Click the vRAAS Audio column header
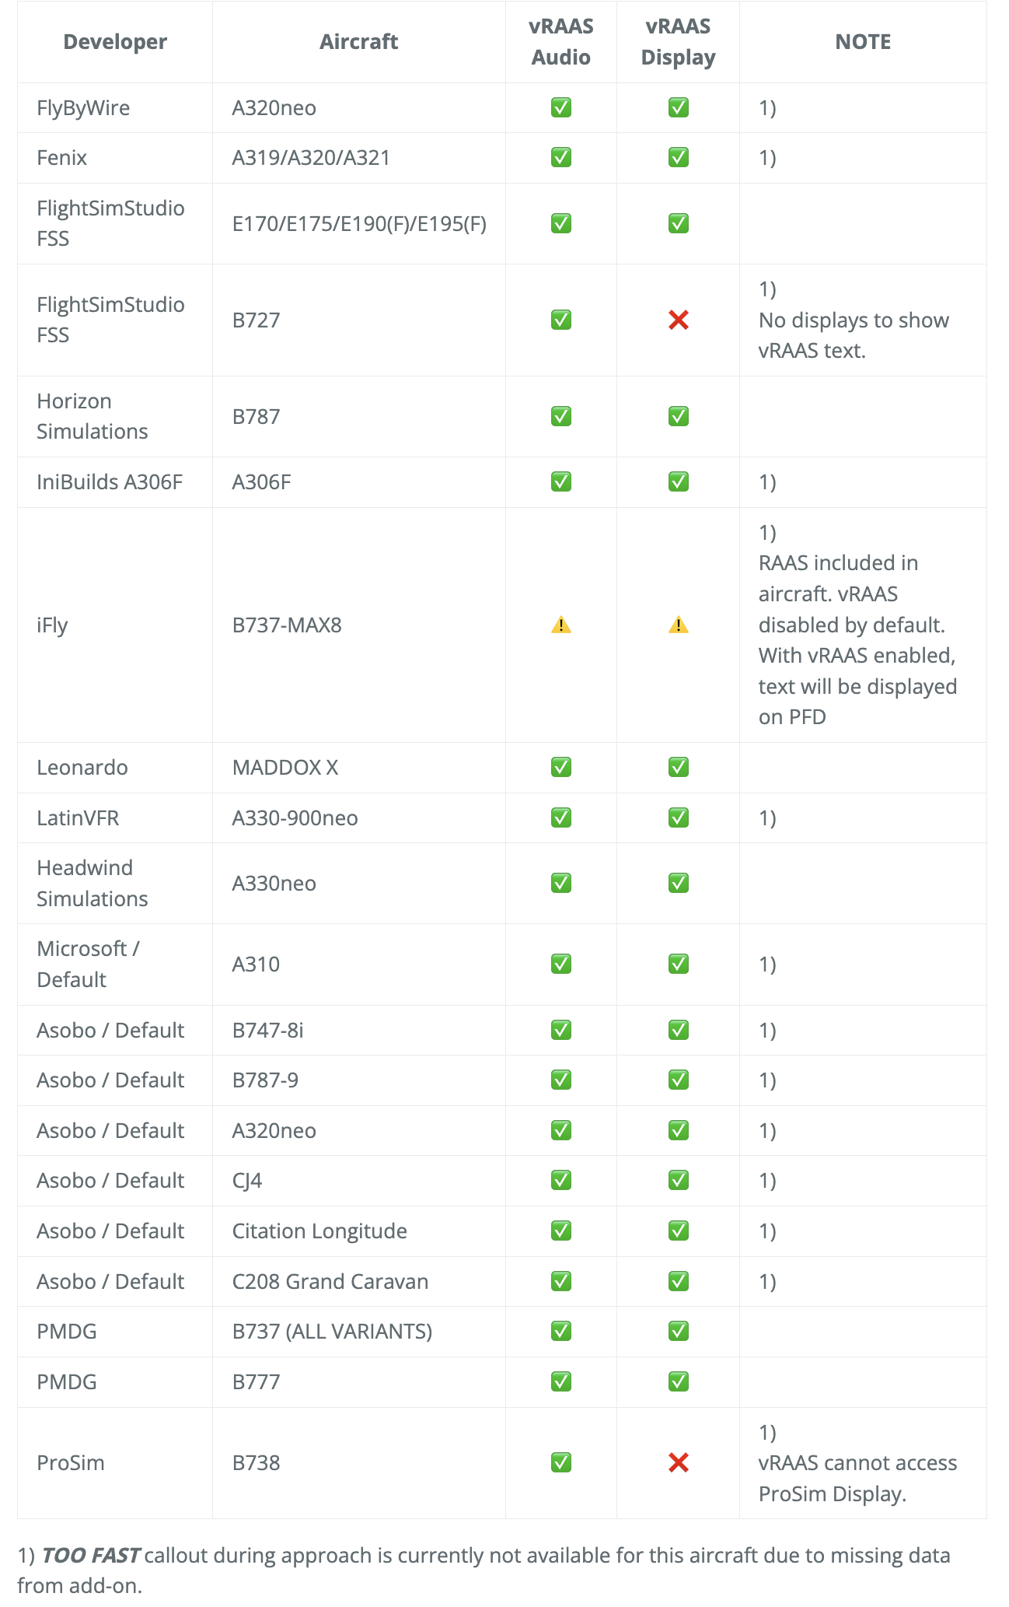Viewport: 1009px width, 1607px height. pyautogui.click(x=560, y=42)
